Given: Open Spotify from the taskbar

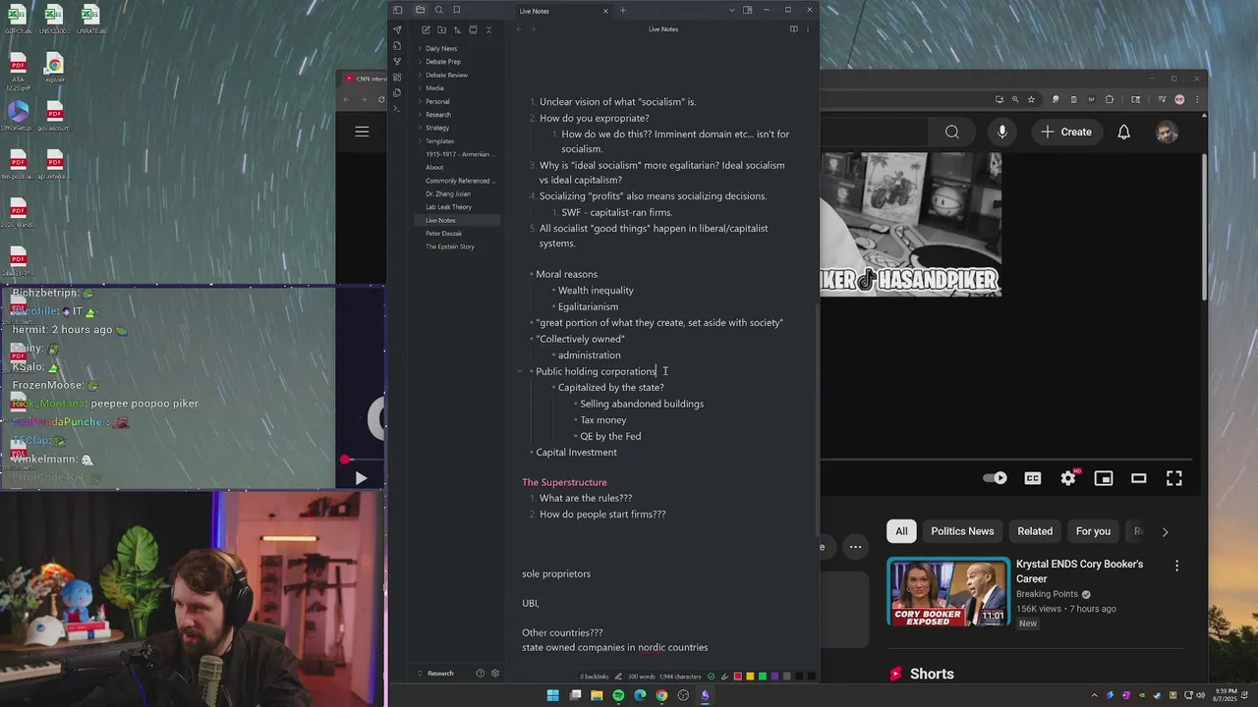Looking at the screenshot, I should point(618,695).
